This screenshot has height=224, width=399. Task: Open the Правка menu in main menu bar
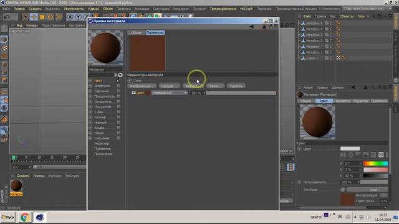19,9
